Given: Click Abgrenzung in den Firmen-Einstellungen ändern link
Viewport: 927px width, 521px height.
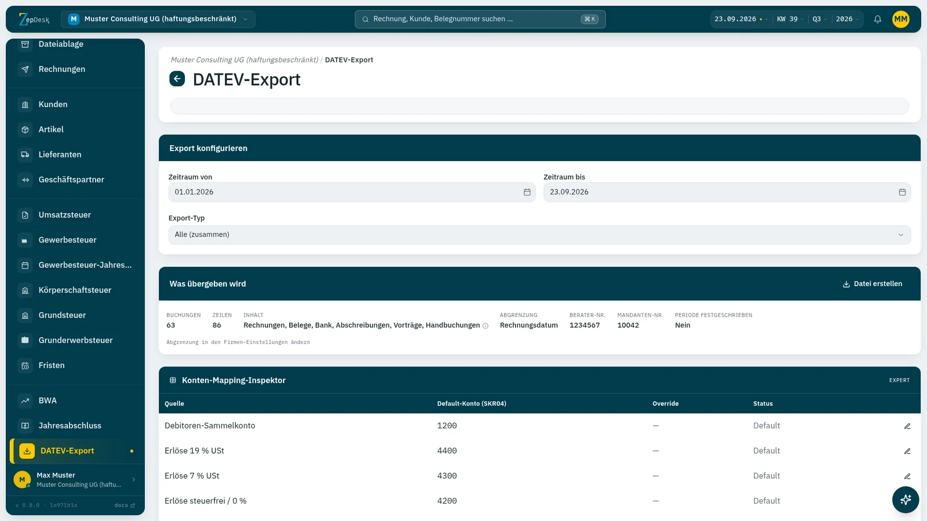Looking at the screenshot, I should 238,342.
